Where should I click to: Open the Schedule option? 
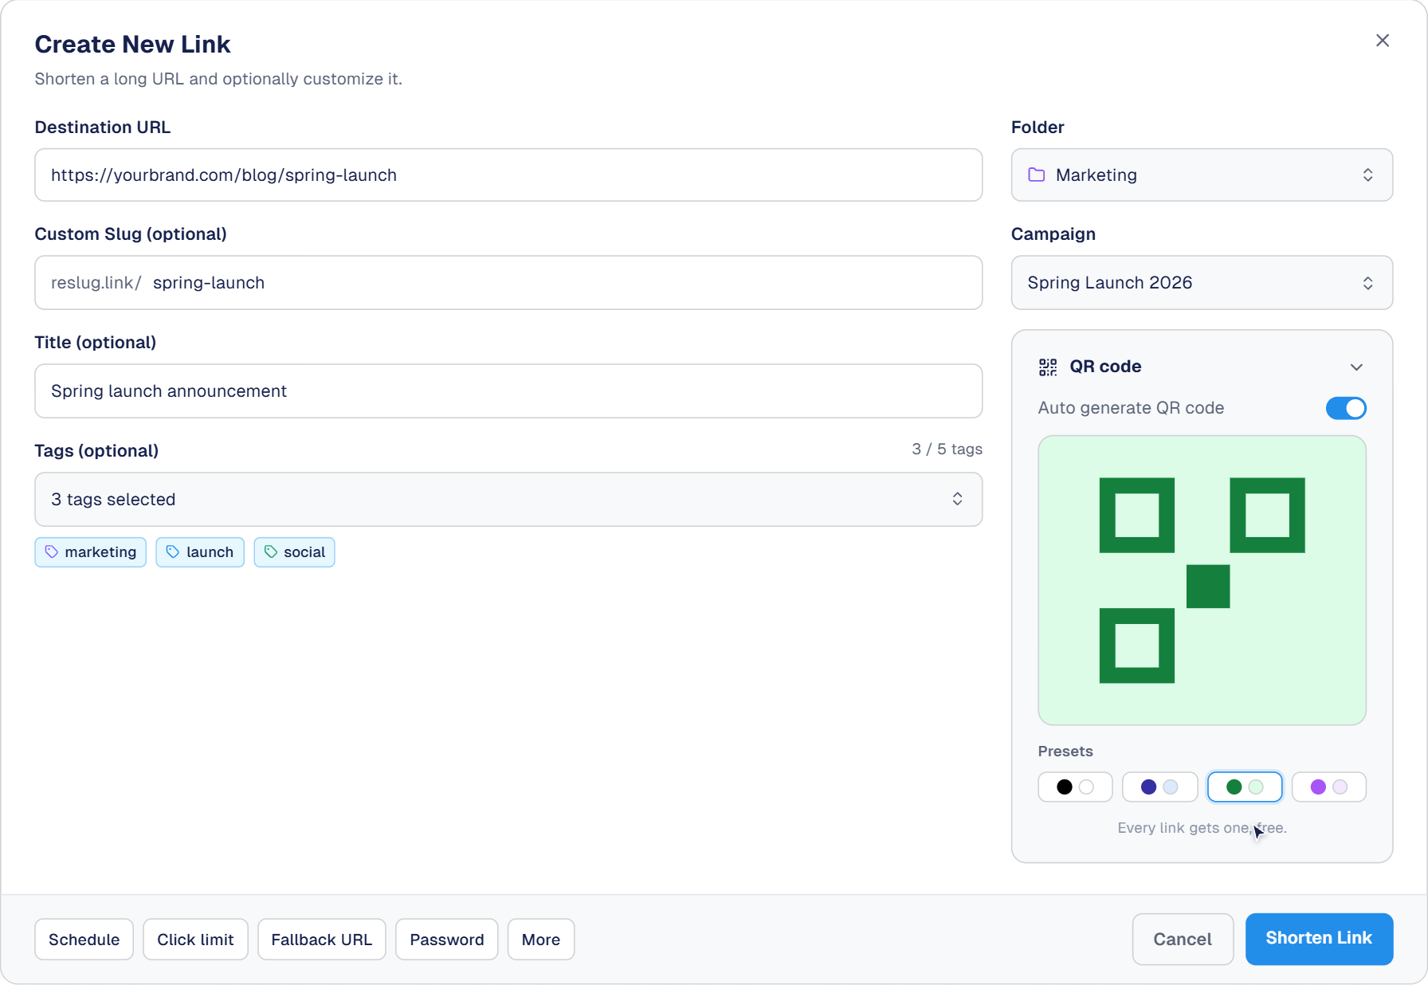tap(84, 940)
